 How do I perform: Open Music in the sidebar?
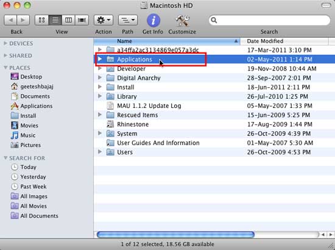[23, 135]
